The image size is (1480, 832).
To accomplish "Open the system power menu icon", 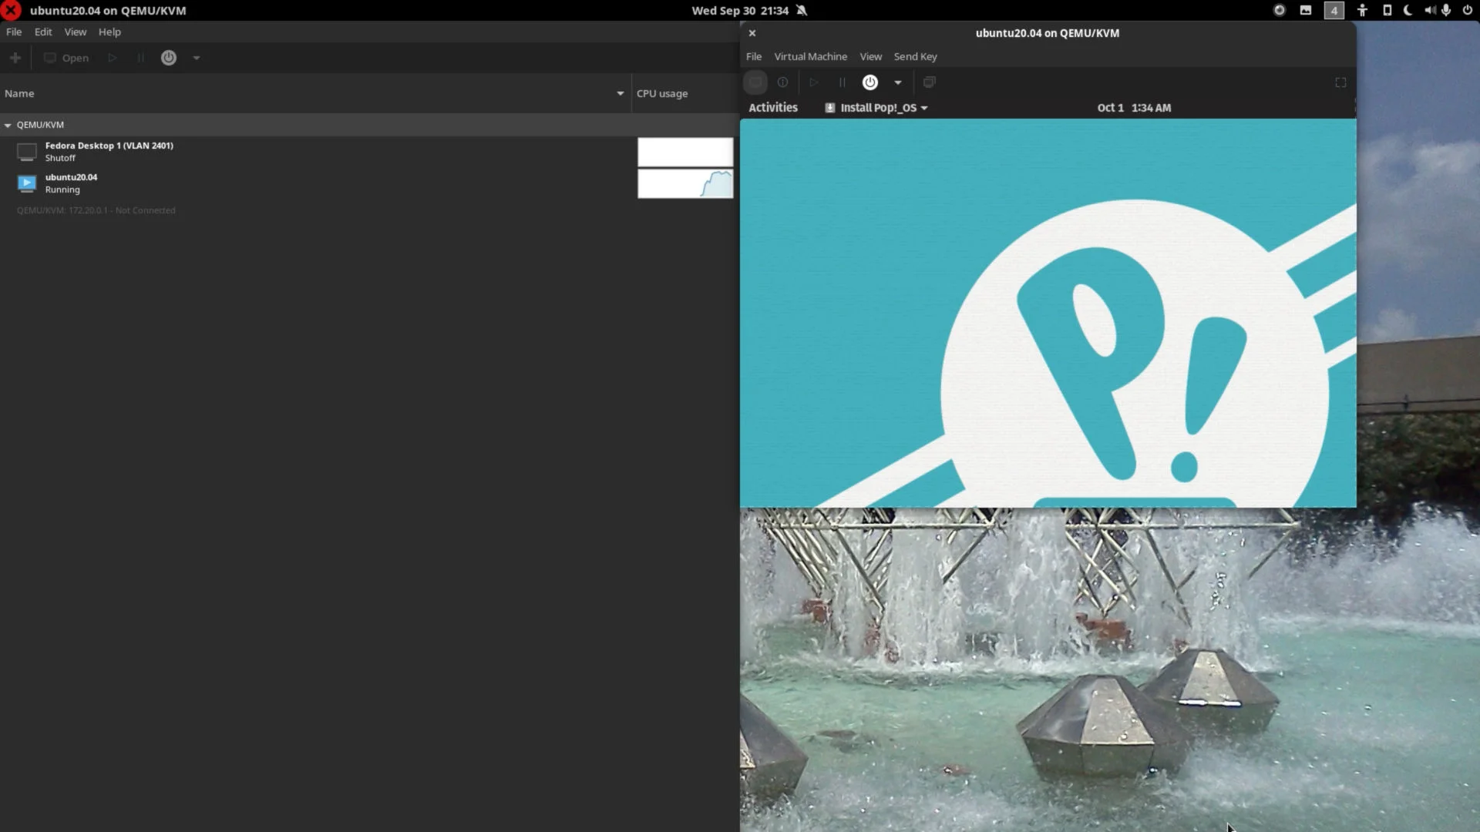I will (1467, 10).
